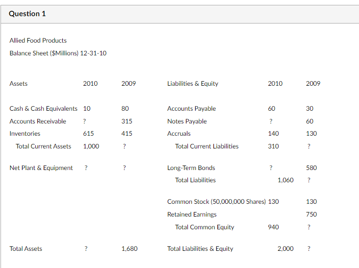This screenshot has height=268, width=359.
Task: Select Long-Term Bonds 2009 value 580
Action: point(311,168)
